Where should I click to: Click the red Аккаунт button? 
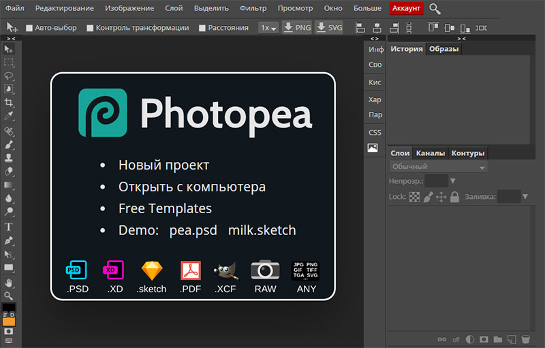click(406, 8)
